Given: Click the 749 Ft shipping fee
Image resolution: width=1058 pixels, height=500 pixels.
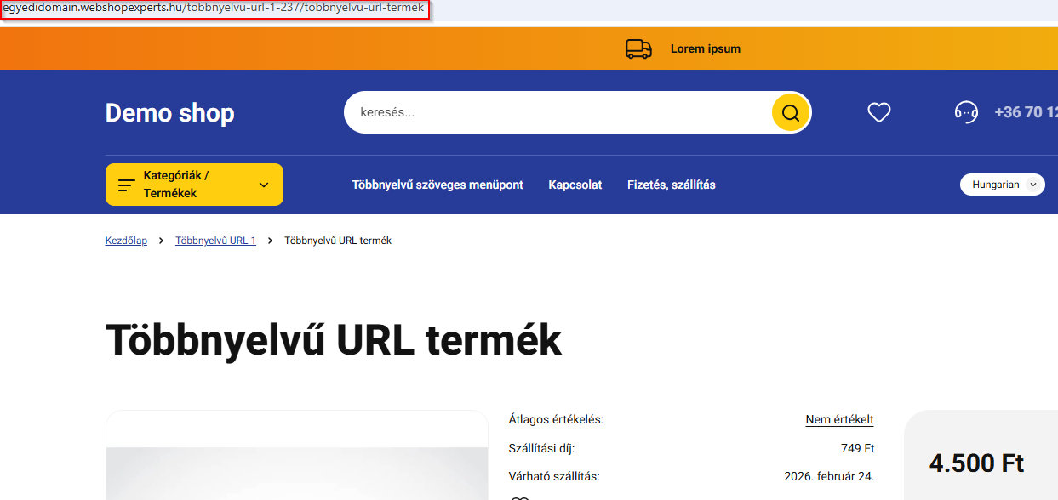Looking at the screenshot, I should pos(857,448).
